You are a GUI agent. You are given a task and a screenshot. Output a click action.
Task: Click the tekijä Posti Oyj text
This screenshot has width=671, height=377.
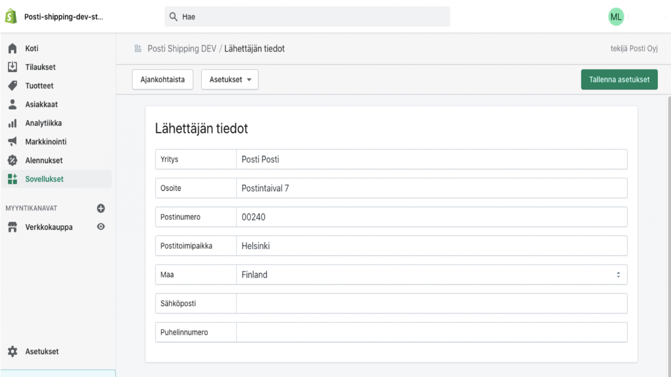634,49
